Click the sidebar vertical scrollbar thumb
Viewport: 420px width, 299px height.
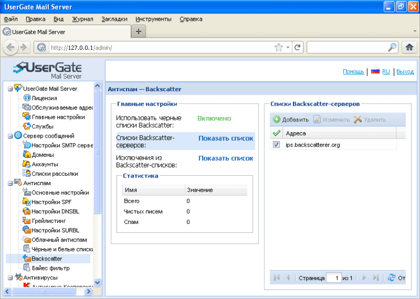click(x=97, y=152)
